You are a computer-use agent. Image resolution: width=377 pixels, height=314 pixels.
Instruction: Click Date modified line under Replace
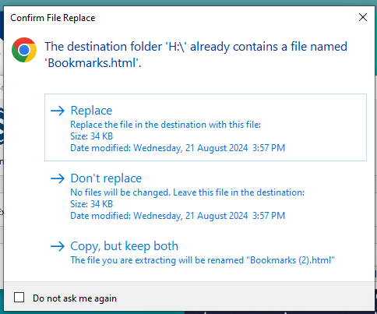[x=178, y=148]
